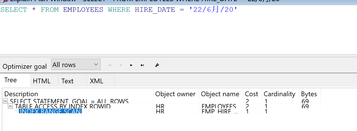Click the Cost column header
Image resolution: width=357 pixels, height=131 pixels.
(252, 94)
